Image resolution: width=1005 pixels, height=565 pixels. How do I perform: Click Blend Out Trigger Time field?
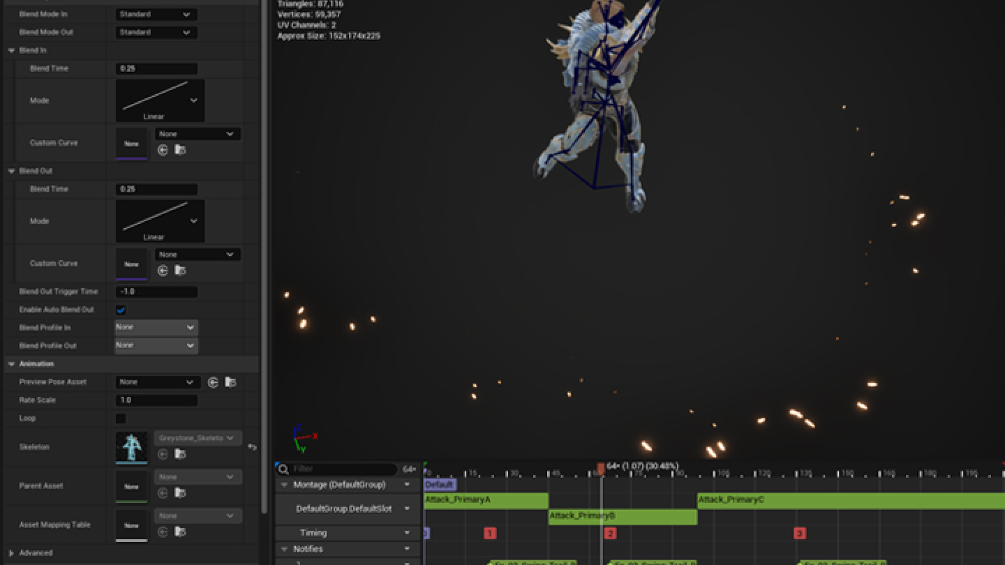pyautogui.click(x=156, y=292)
